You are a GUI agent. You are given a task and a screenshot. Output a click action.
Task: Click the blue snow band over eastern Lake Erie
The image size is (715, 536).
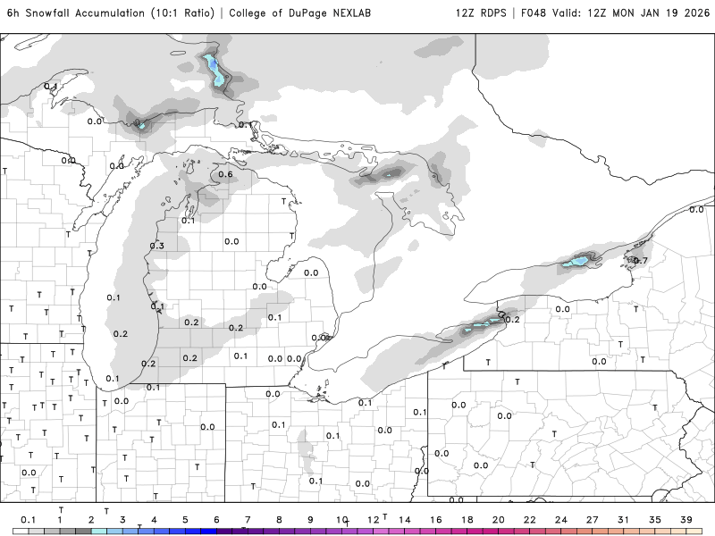(x=483, y=324)
